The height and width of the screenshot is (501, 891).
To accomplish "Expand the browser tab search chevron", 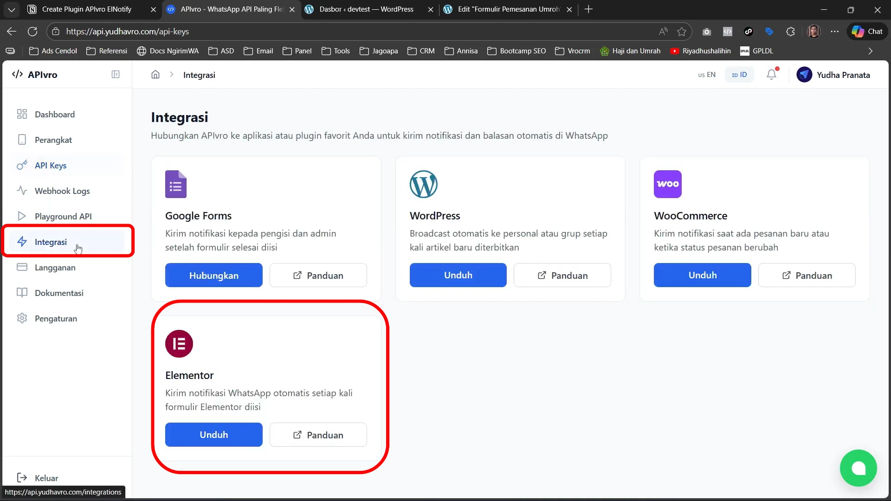I will click(12, 9).
